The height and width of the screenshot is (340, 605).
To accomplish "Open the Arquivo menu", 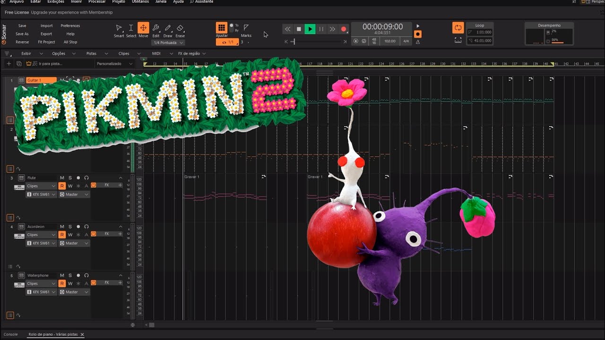I will coord(17,2).
